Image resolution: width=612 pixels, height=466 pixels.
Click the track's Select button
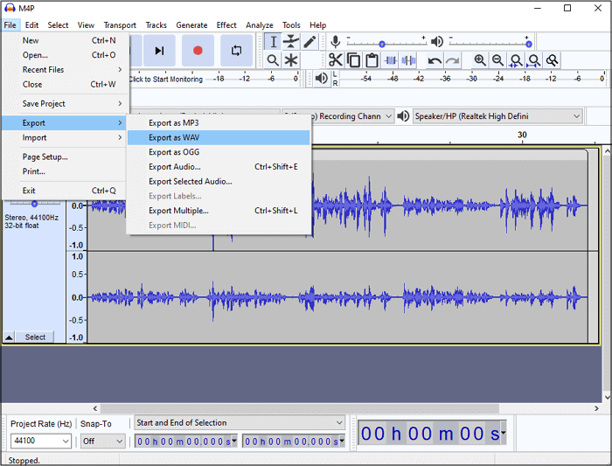coord(35,337)
